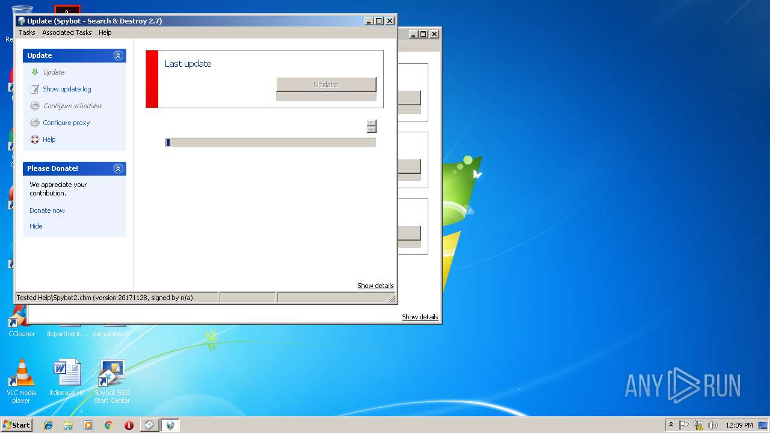Open the Start menu
Viewport: 770px width, 433px height.
(17, 425)
